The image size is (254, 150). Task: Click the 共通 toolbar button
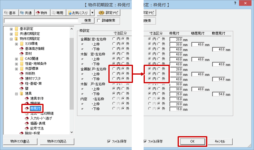click(27, 13)
